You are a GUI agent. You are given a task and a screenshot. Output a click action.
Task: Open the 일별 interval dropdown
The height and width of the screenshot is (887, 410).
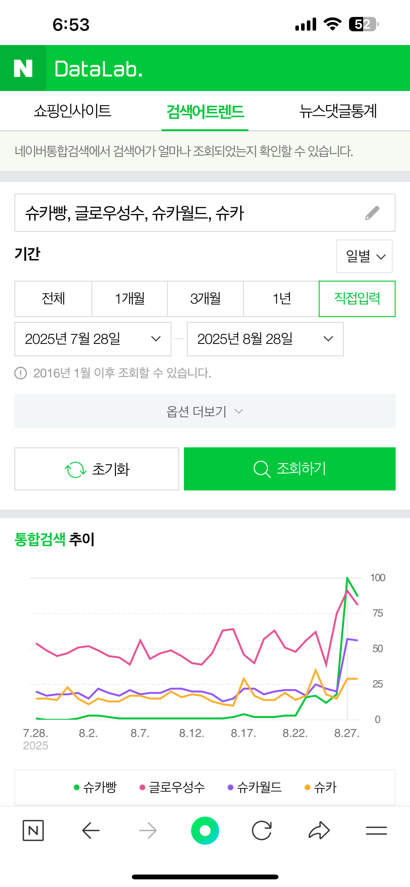coord(364,256)
